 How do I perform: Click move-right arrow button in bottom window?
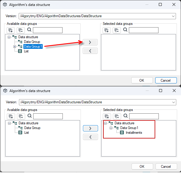[90, 128]
